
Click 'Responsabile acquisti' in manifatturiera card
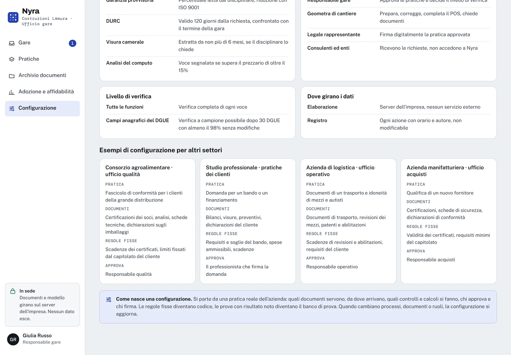click(x=431, y=260)
